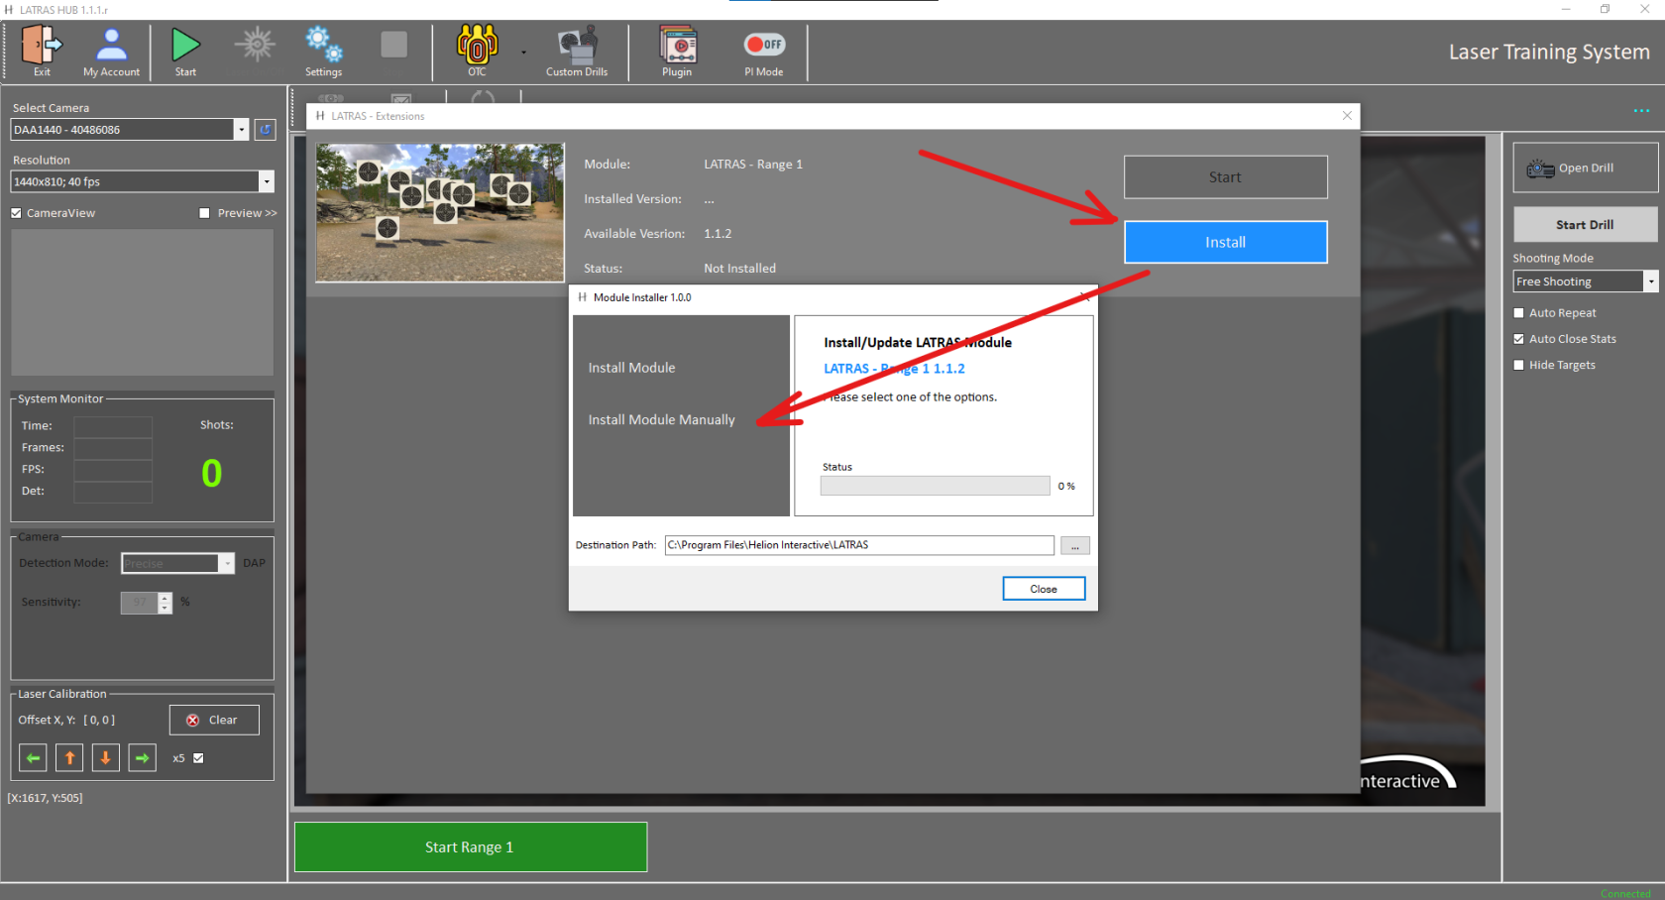Adjust the Sensitivity spinner arrows
The image size is (1665, 900).
click(x=165, y=603)
